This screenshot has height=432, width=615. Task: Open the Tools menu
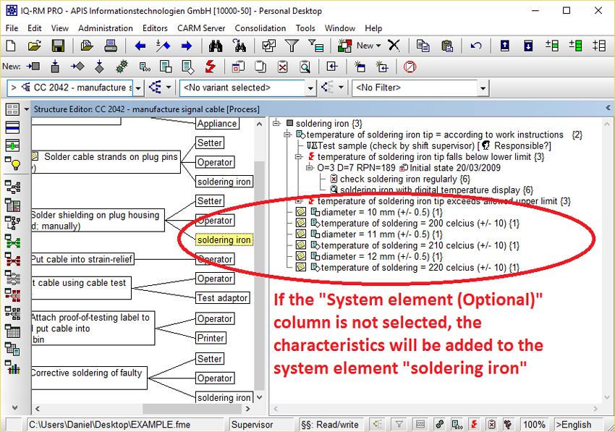tap(305, 28)
